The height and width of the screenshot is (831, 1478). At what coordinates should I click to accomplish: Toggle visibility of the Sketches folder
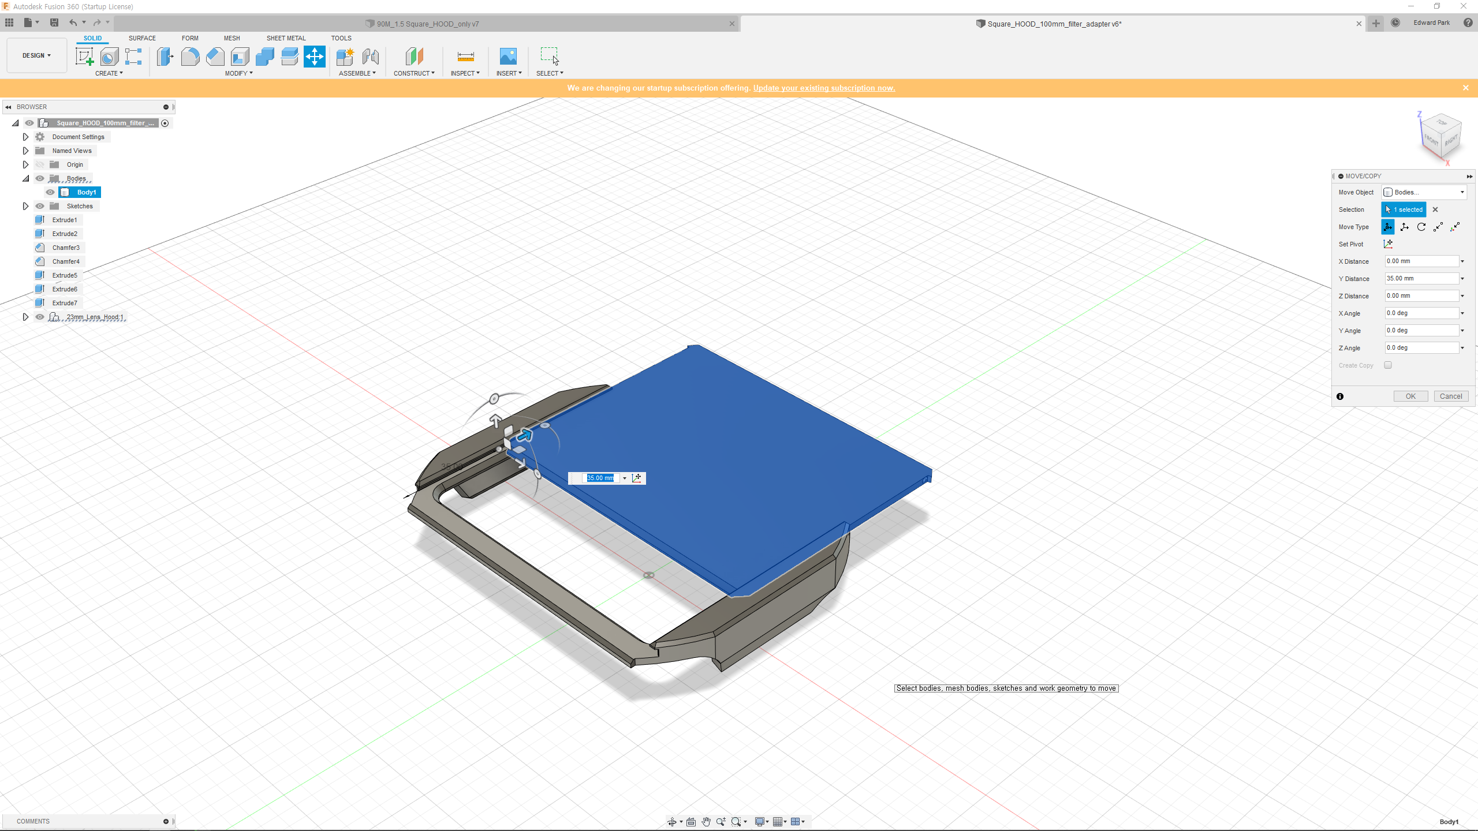pyautogui.click(x=40, y=206)
